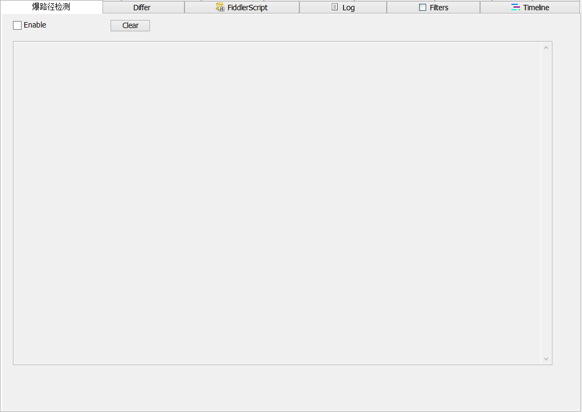Image resolution: width=582 pixels, height=412 pixels.
Task: Click the FiddlerScript JS scroll icon
Action: click(220, 8)
